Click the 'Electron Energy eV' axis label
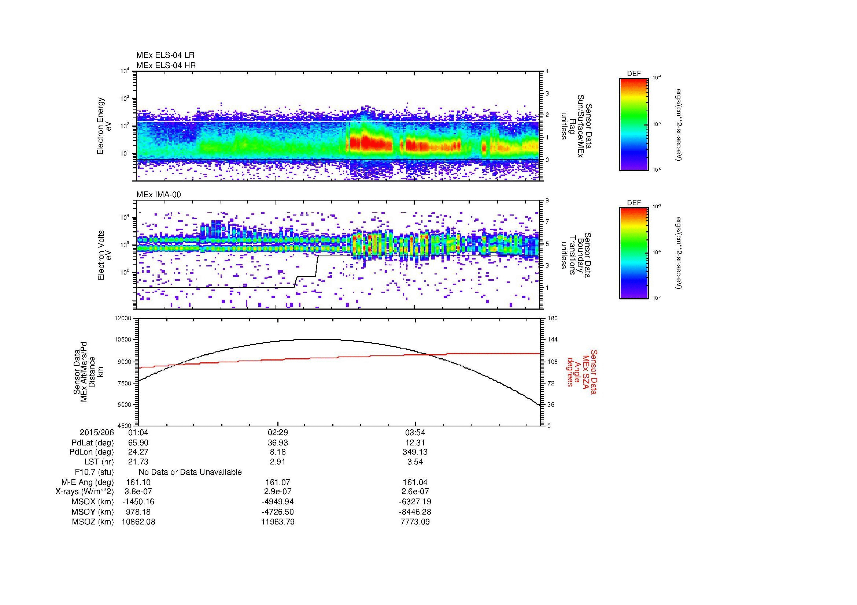The image size is (857, 605). tap(104, 126)
